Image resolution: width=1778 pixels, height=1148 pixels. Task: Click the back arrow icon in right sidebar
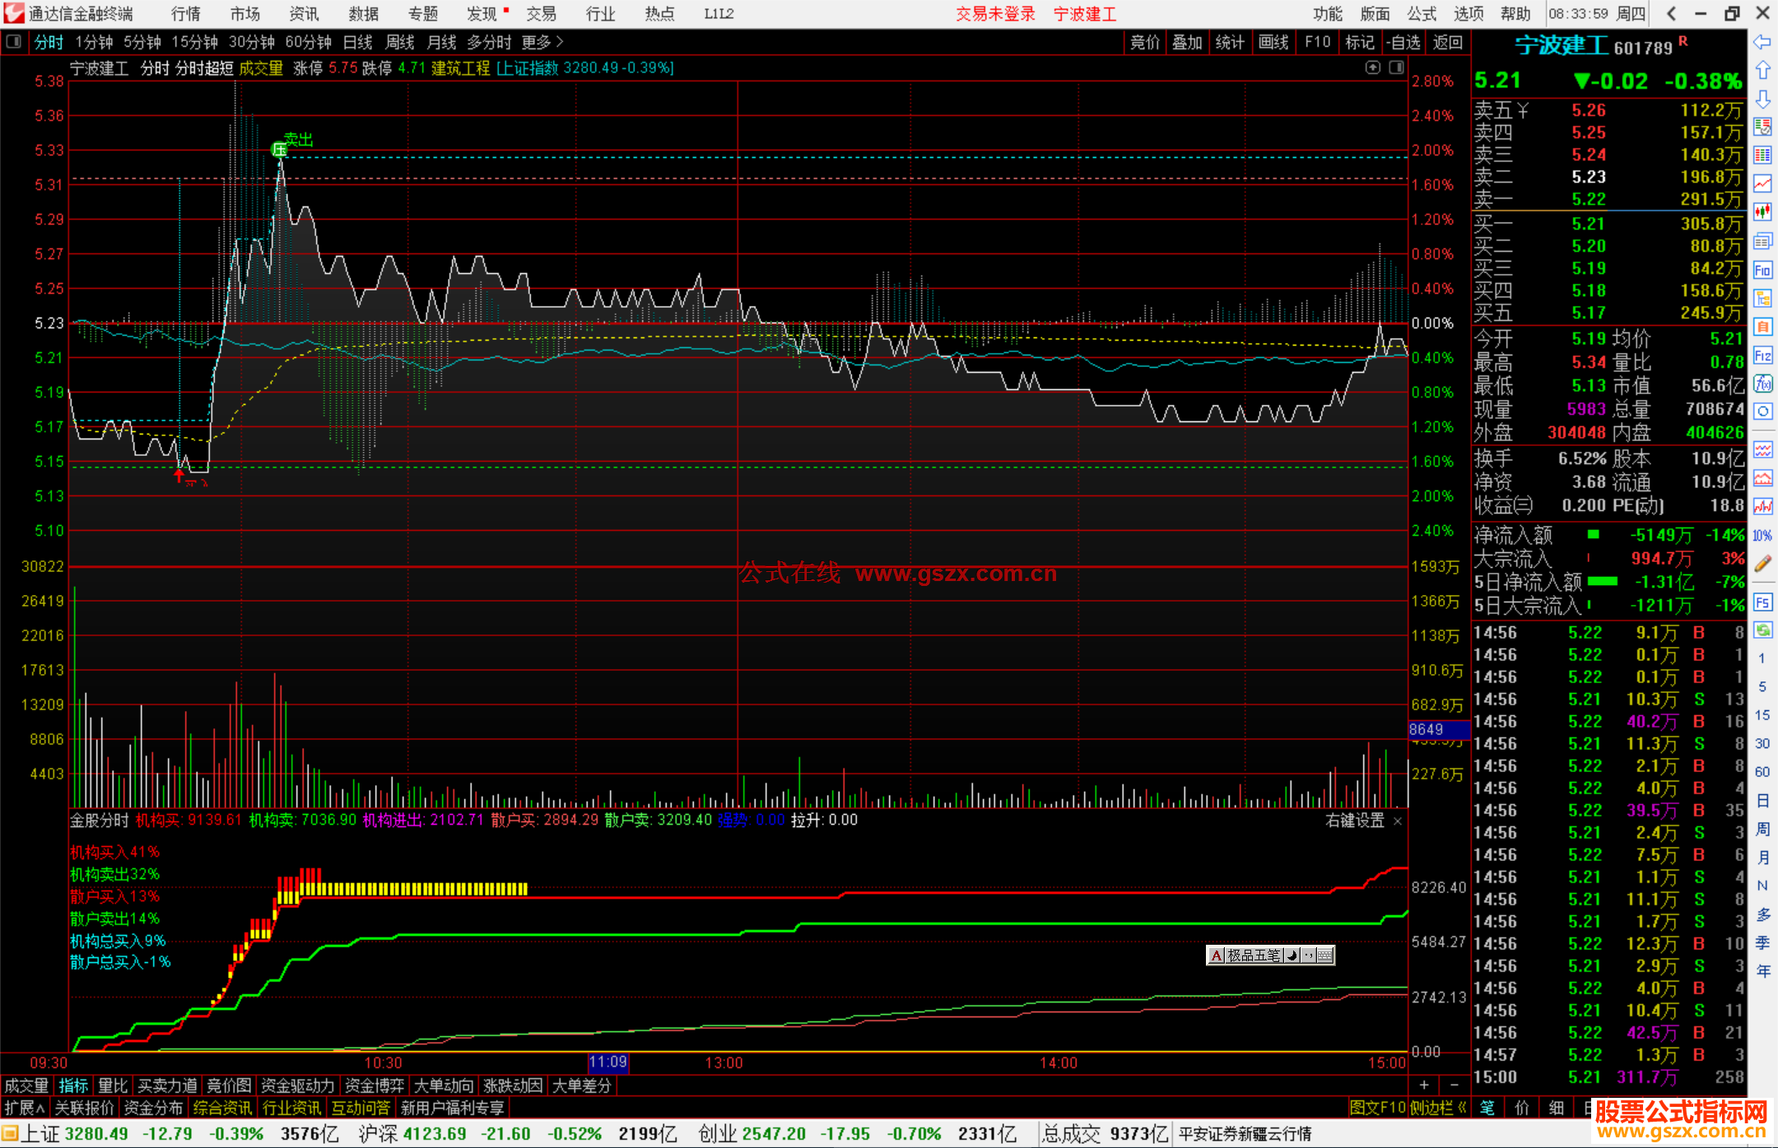click(x=1762, y=41)
